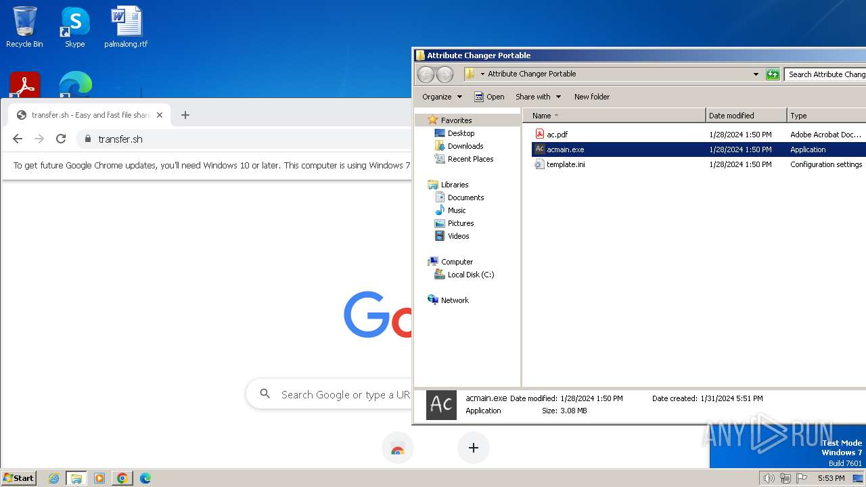Click the breadcrumb folder arrow
The width and height of the screenshot is (866, 487).
pos(482,74)
